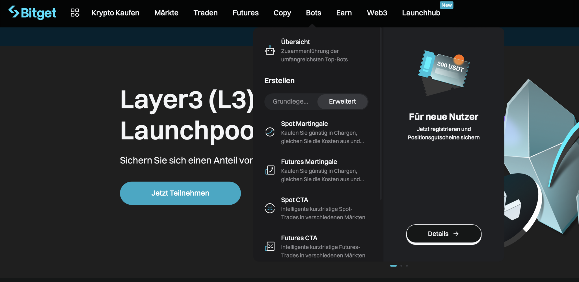The width and height of the screenshot is (579, 282).
Task: Click the Futures Martingale icon
Action: [270, 170]
